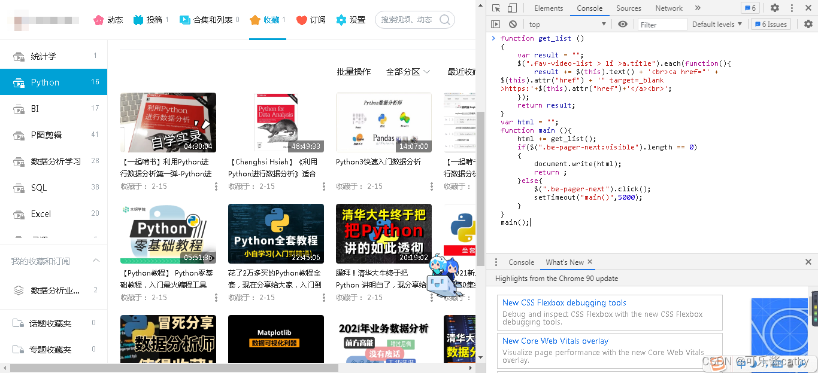Focus the 搜索视频、动态 search box
The image size is (818, 373).
coord(407,20)
